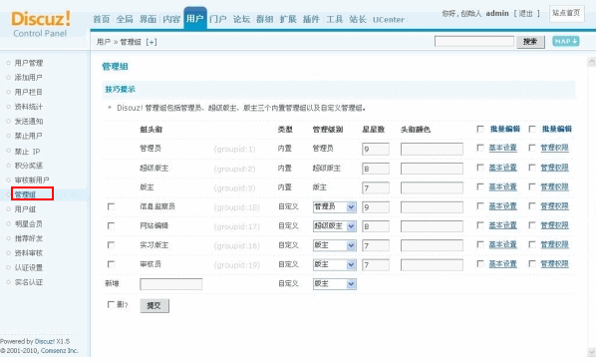Open 审核新用户 in the sidebar

[32, 180]
